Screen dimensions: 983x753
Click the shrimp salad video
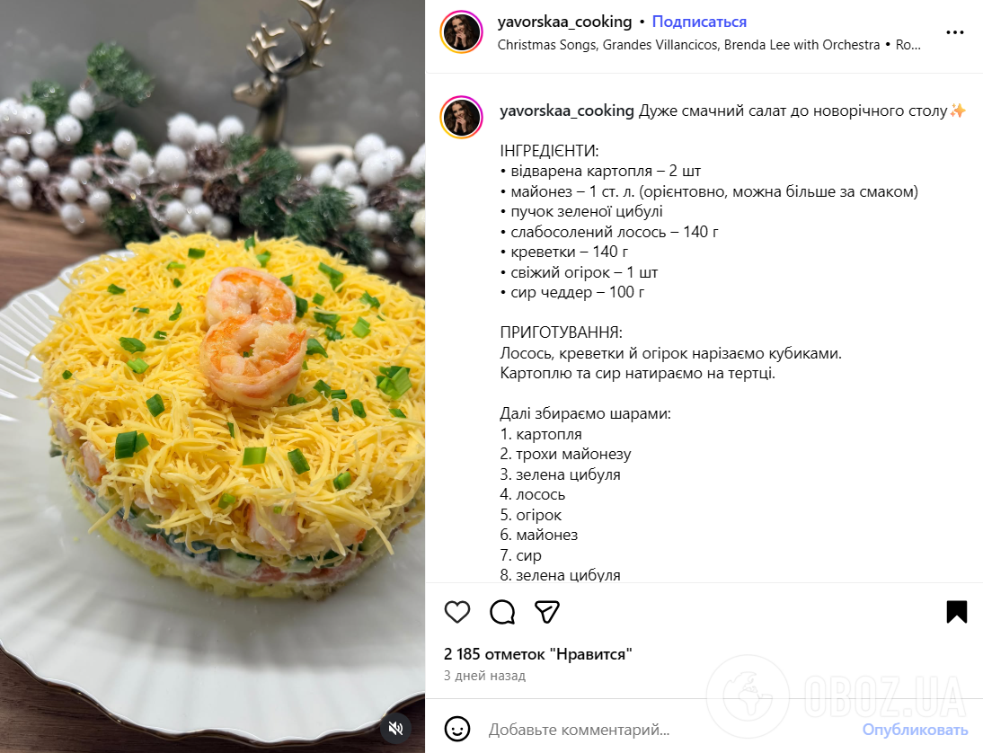[213, 376]
